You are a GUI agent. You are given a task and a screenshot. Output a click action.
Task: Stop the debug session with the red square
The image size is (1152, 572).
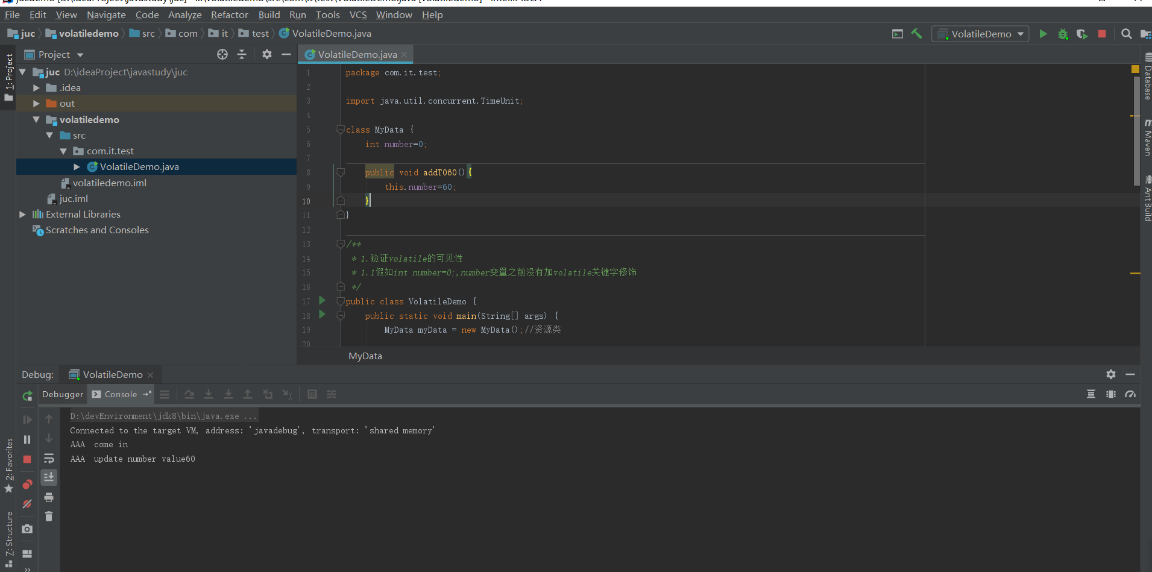pyautogui.click(x=27, y=459)
